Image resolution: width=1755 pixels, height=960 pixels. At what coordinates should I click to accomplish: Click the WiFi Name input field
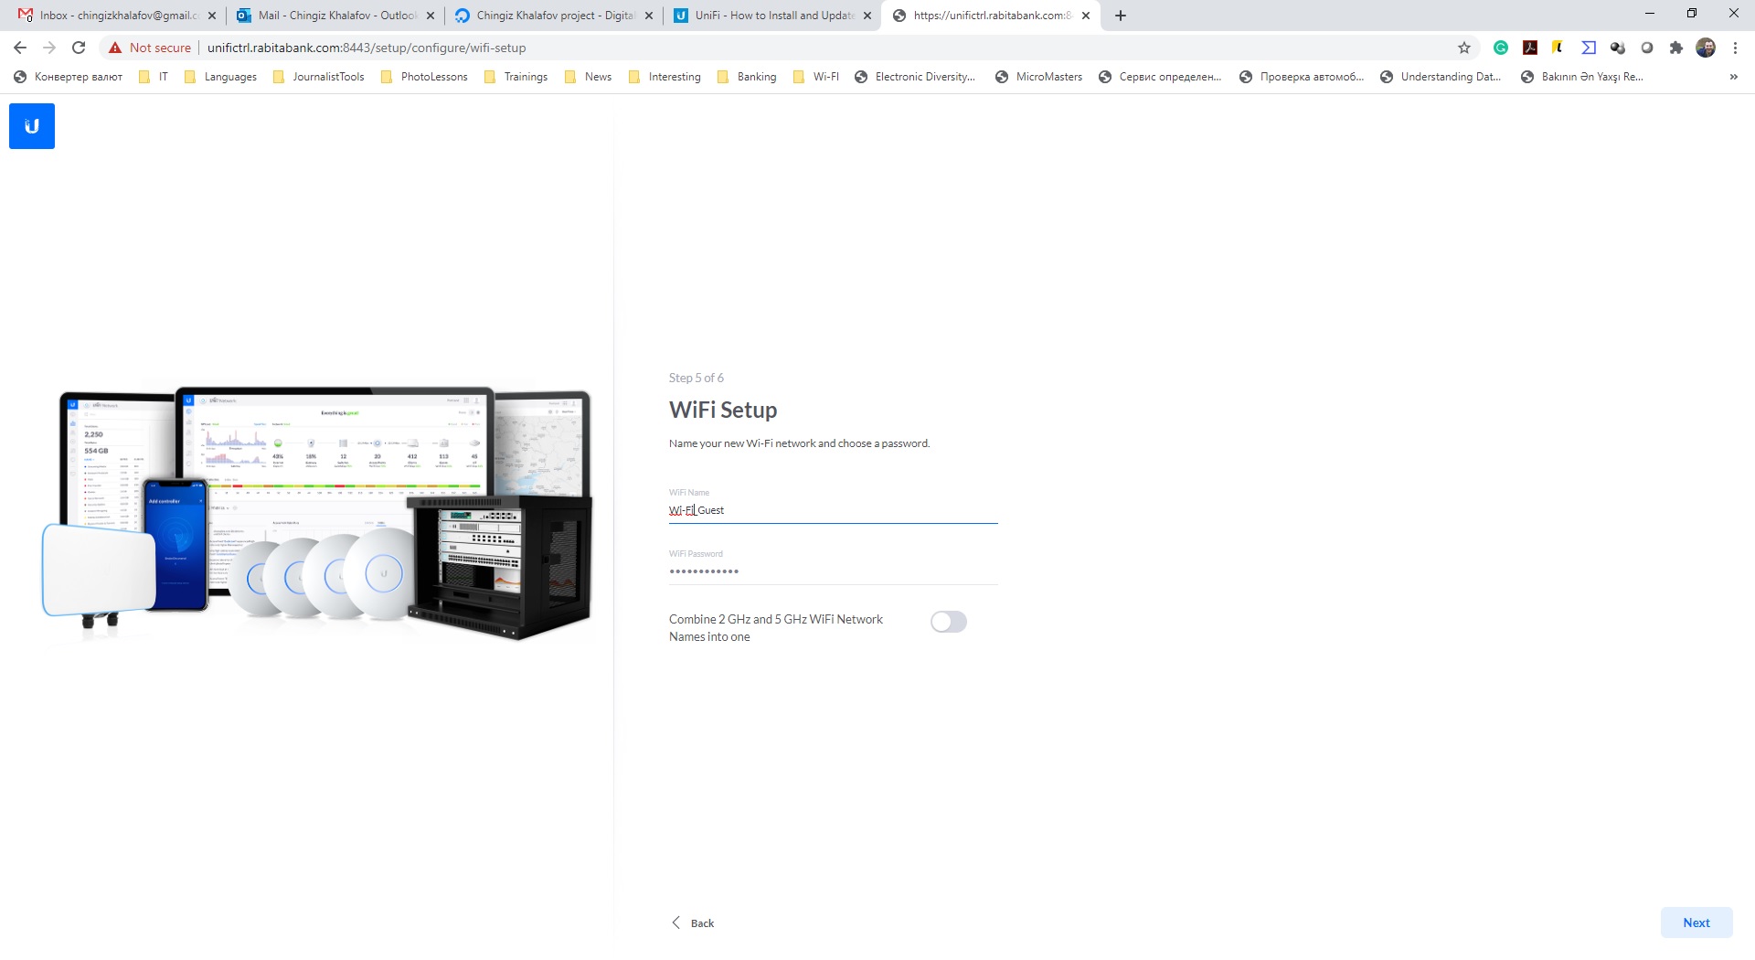pos(833,510)
